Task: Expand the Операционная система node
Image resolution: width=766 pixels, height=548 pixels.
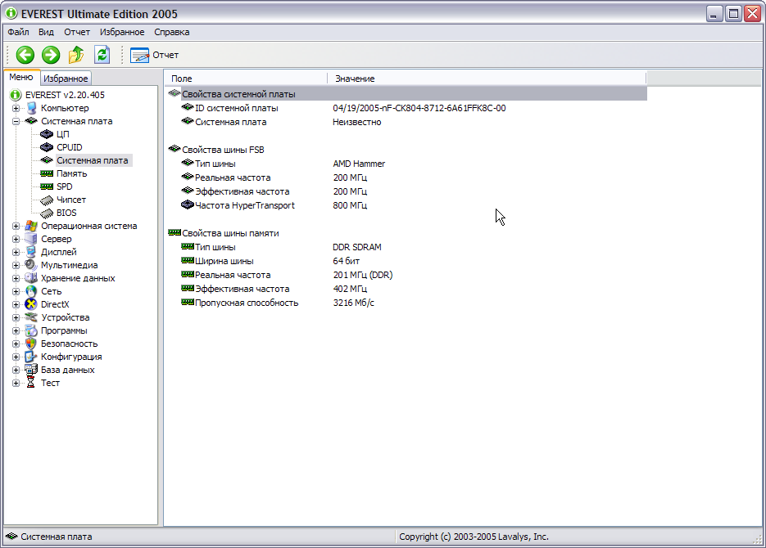Action: click(x=16, y=227)
